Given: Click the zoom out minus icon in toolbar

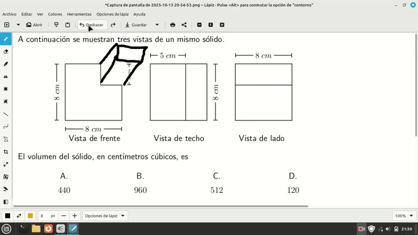Looking at the screenshot, I should tap(199, 25).
